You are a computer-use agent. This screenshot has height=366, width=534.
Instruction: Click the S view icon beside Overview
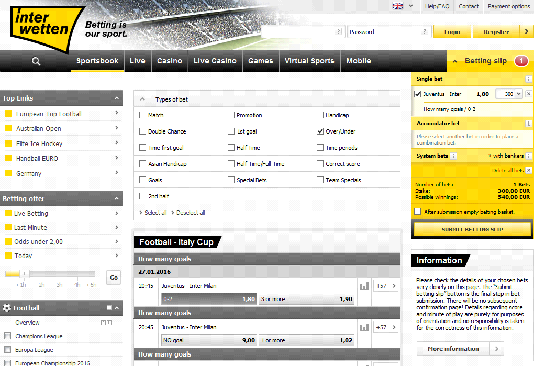point(103,323)
